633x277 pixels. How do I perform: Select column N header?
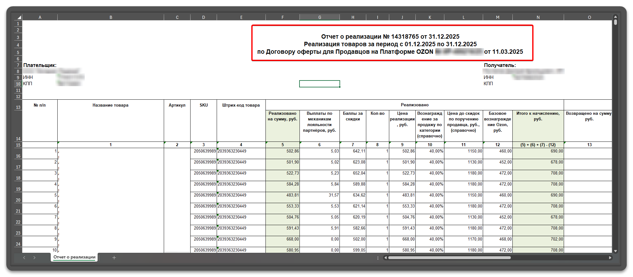[x=538, y=17]
